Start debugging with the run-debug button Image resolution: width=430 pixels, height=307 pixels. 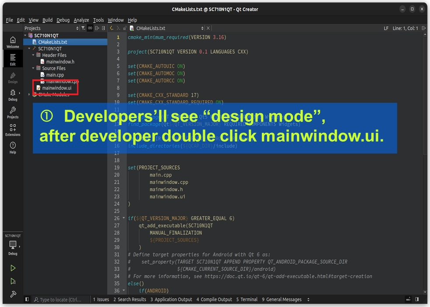click(13, 281)
